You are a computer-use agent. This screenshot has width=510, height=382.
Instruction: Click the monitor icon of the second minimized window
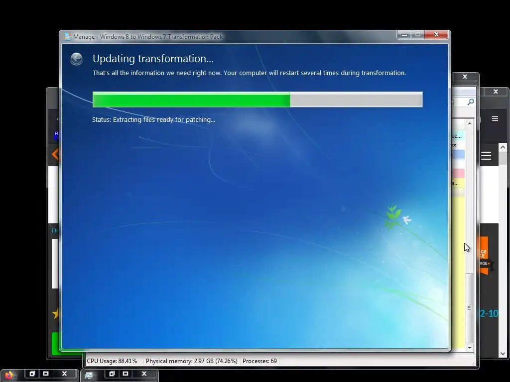pyautogui.click(x=89, y=376)
